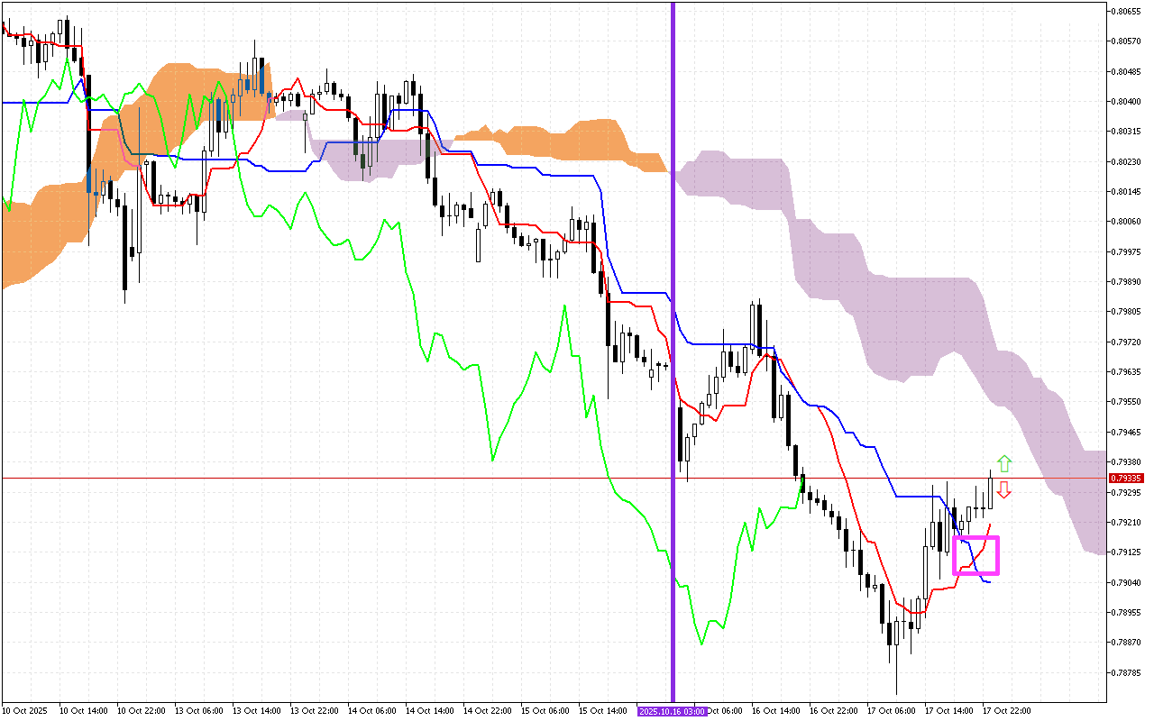Click the 0.80655 label on the price scale

tap(1128, 11)
